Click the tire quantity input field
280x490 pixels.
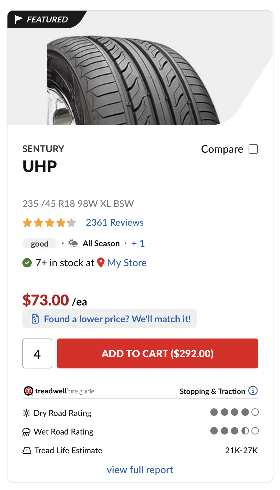[37, 353]
